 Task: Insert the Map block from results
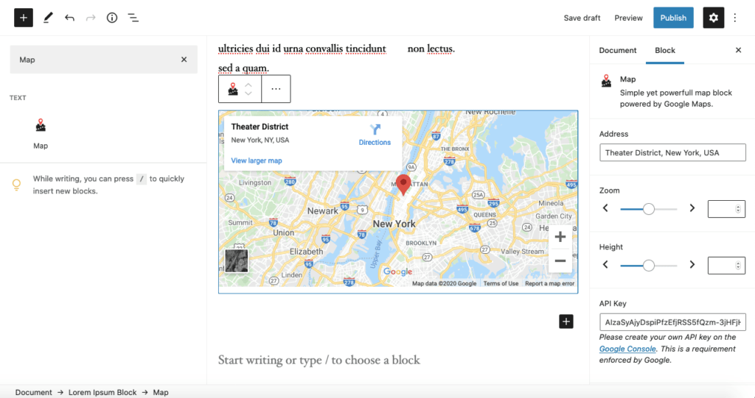pos(41,134)
